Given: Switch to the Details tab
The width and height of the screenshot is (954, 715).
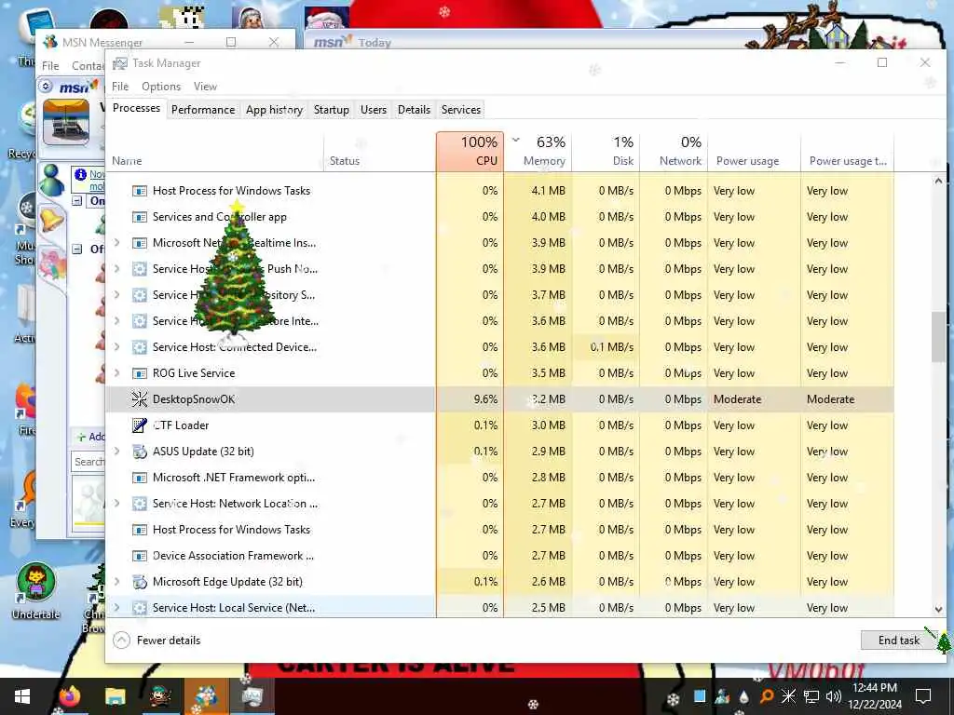Looking at the screenshot, I should coord(414,110).
